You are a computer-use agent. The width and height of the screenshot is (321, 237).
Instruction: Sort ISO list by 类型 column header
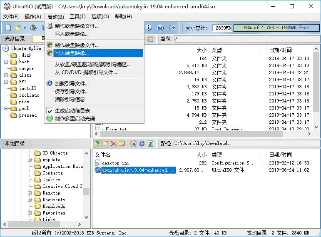(234, 50)
